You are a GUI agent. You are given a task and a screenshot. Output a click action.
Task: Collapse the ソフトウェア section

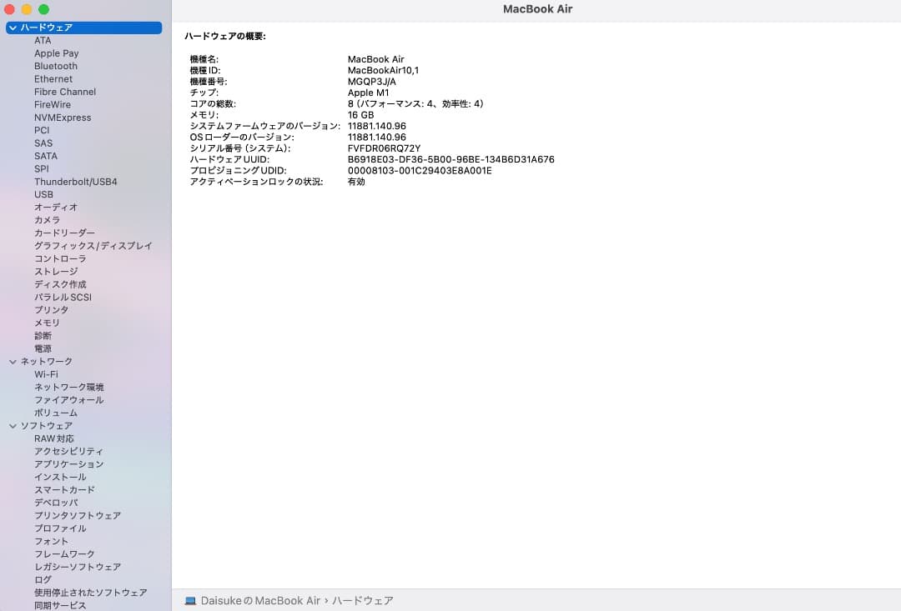[x=13, y=425]
